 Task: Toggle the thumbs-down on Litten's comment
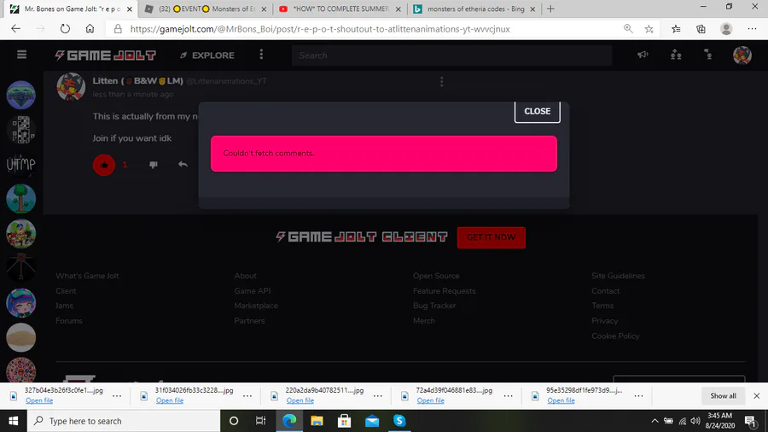pyautogui.click(x=154, y=165)
